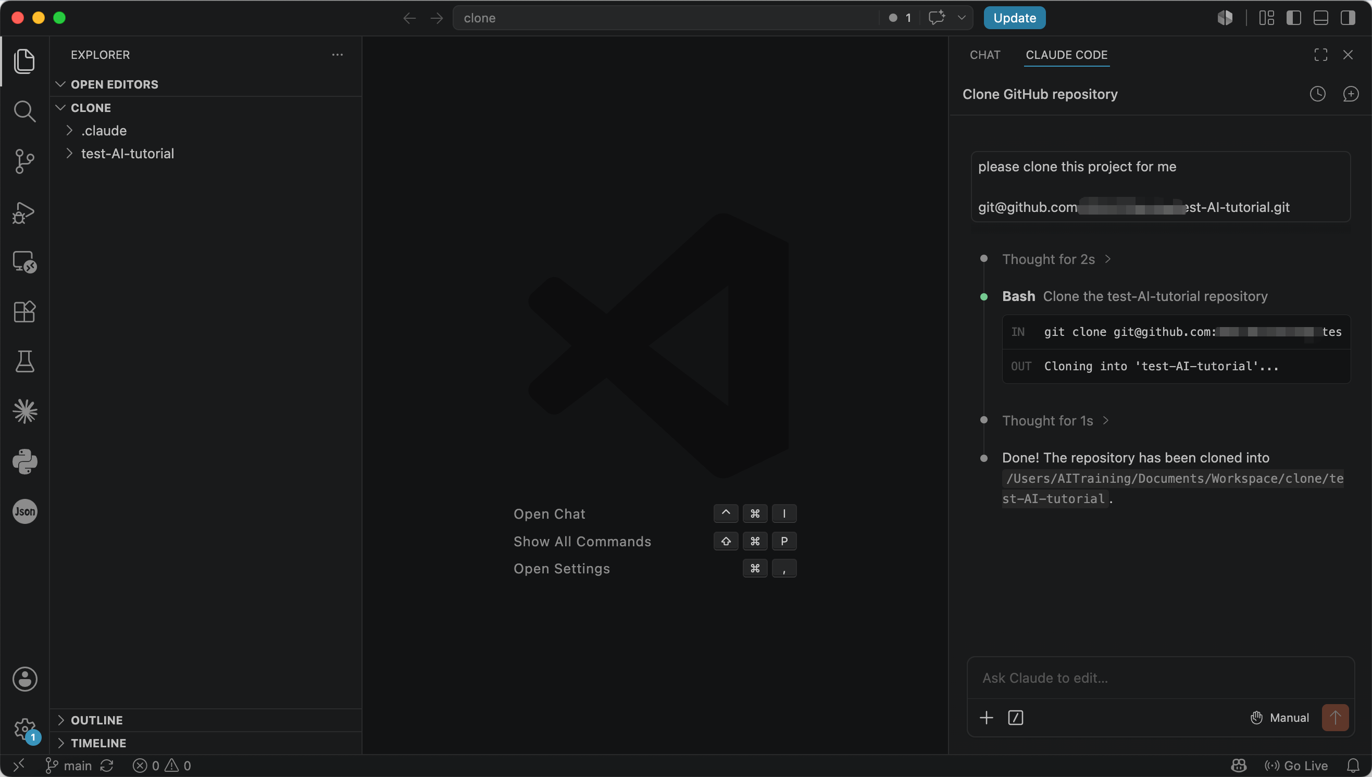Open the Extensions view
This screenshot has width=1372, height=777.
point(24,311)
